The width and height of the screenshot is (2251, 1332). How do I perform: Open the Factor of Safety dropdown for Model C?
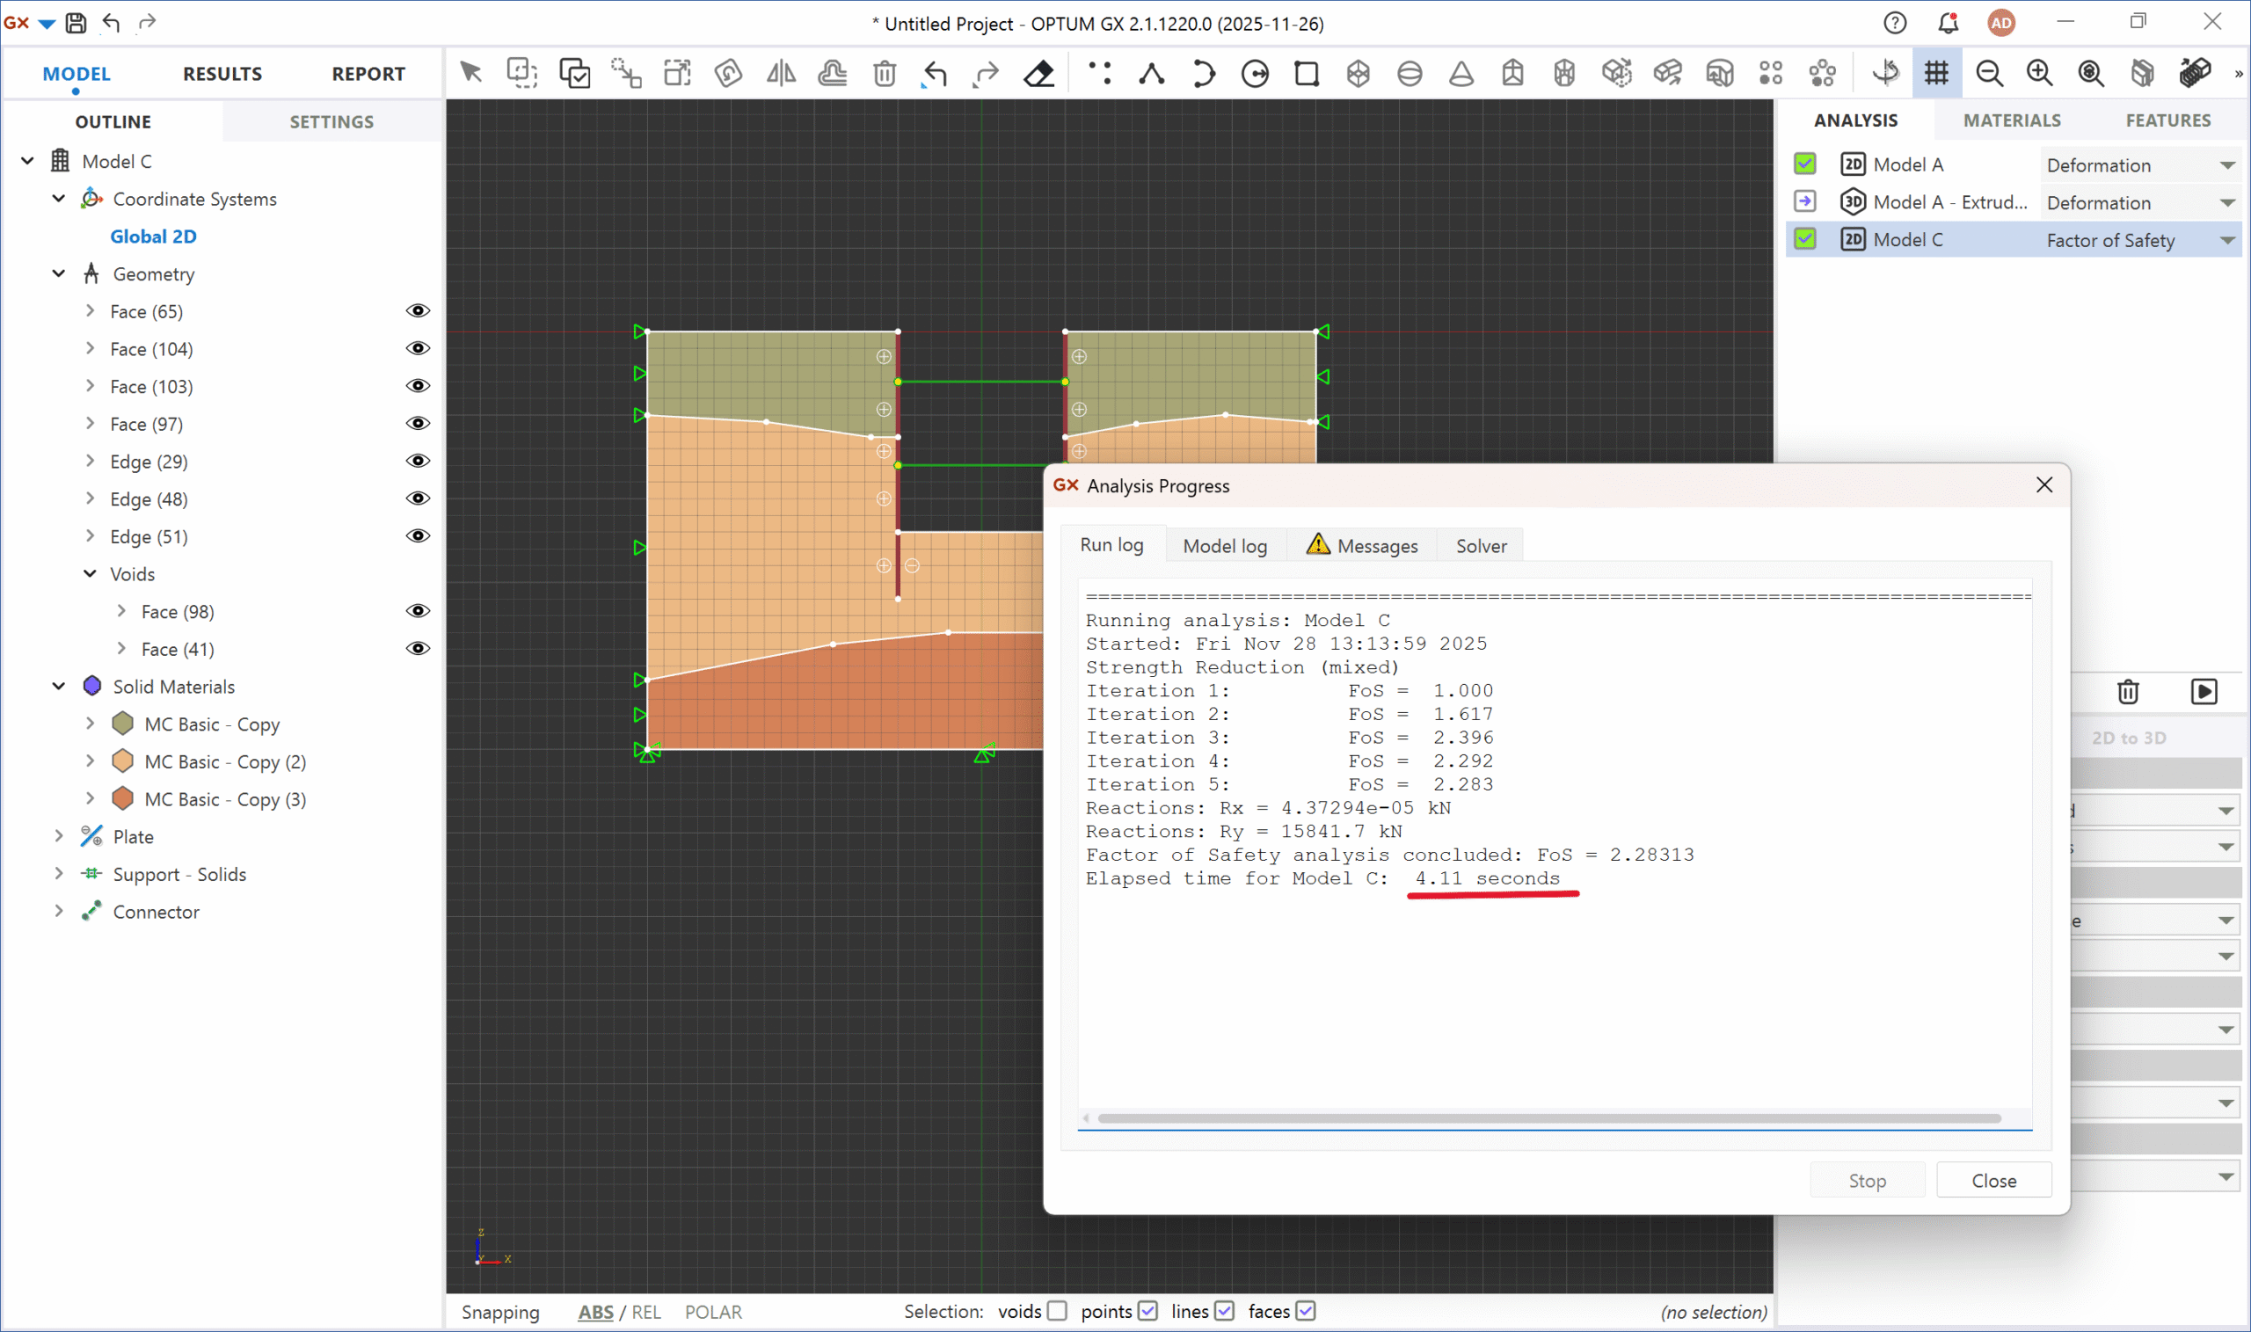pyautogui.click(x=2228, y=240)
